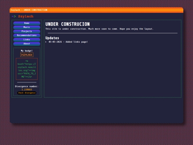The image size is (193, 145).
Task: Go to the Music page
Action: 27,27
